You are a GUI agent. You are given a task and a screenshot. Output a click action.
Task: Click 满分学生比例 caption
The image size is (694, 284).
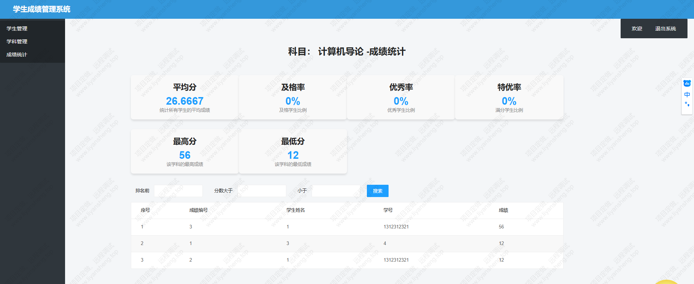(509, 110)
